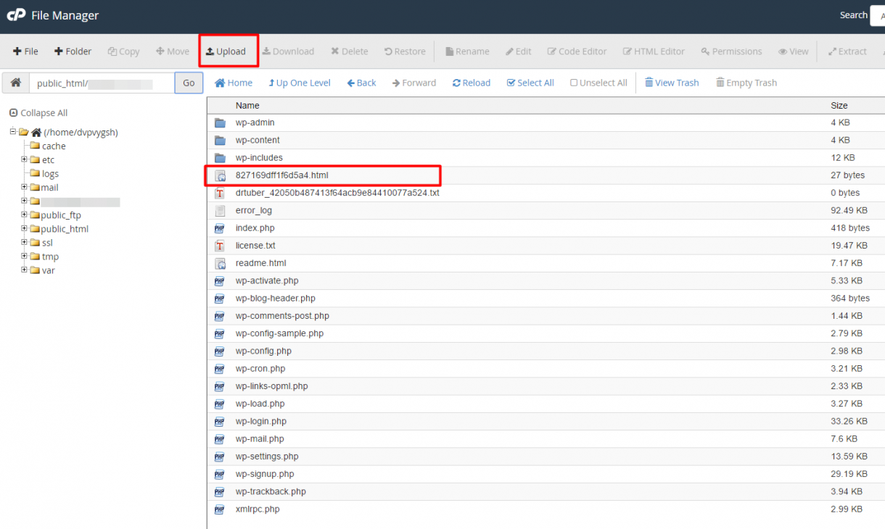Click Select All checkbox button
This screenshot has height=529, width=885.
point(530,83)
